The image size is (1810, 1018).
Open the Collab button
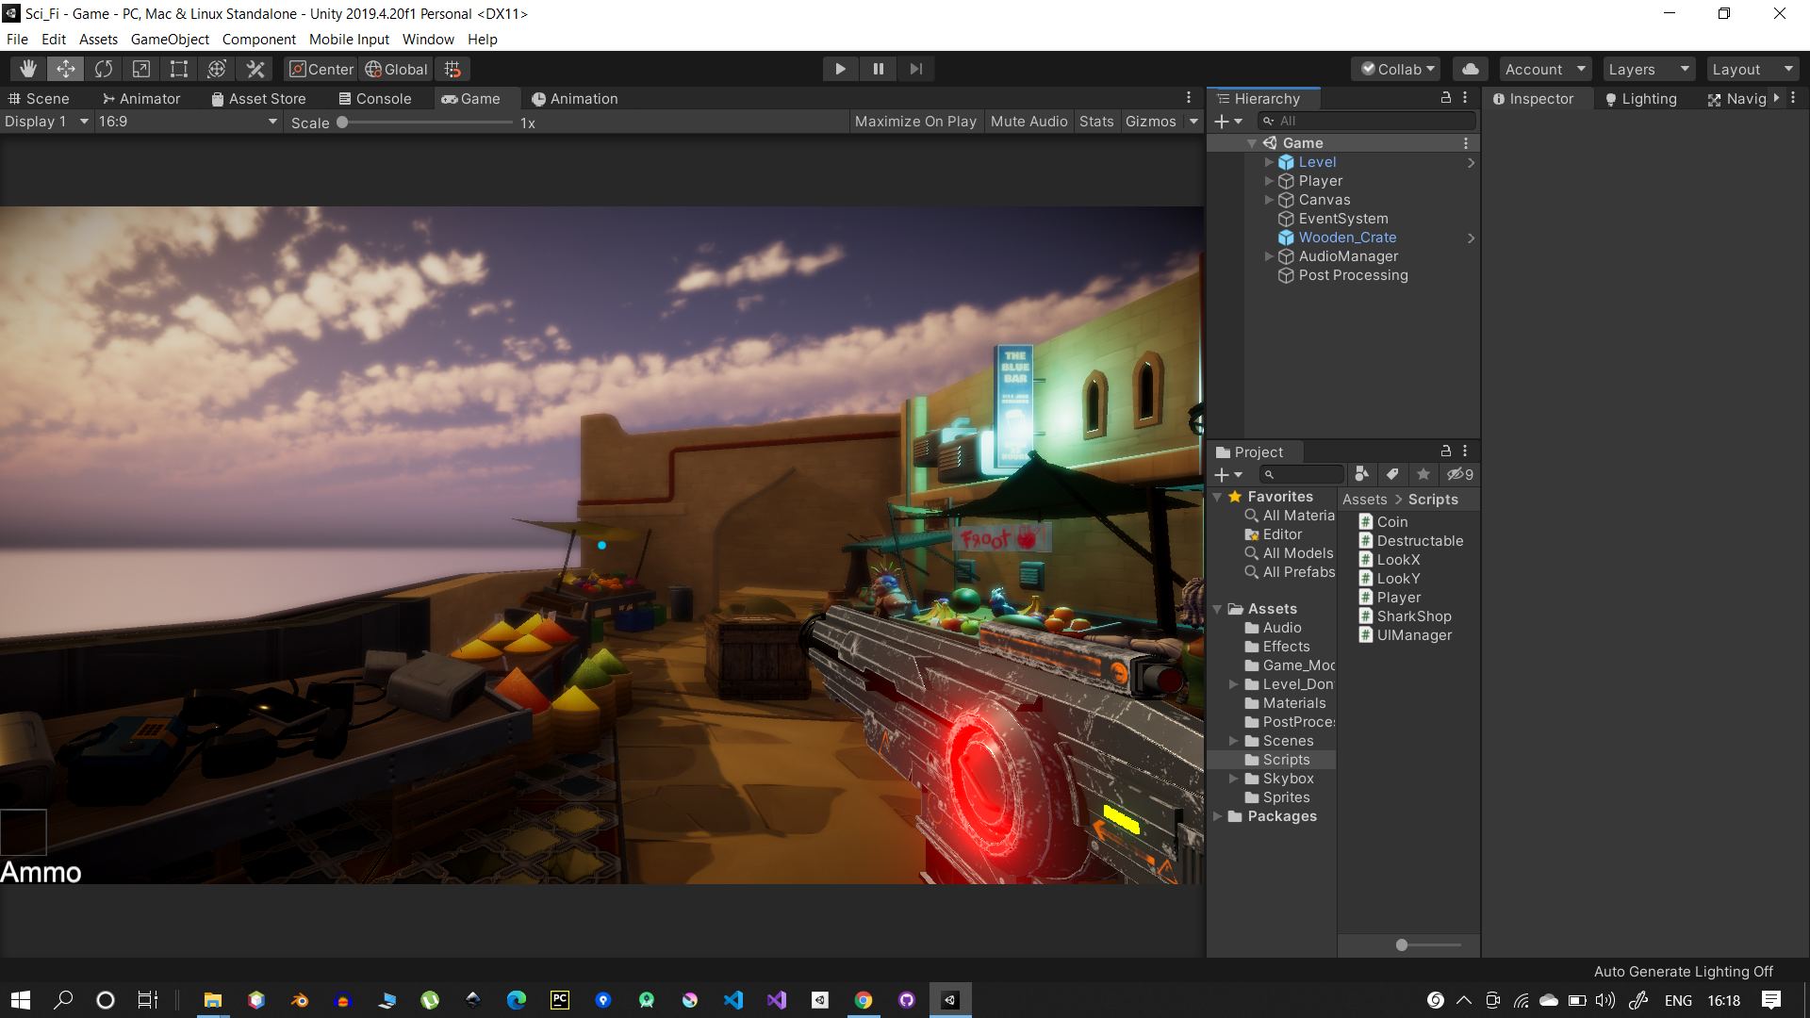tap(1397, 69)
